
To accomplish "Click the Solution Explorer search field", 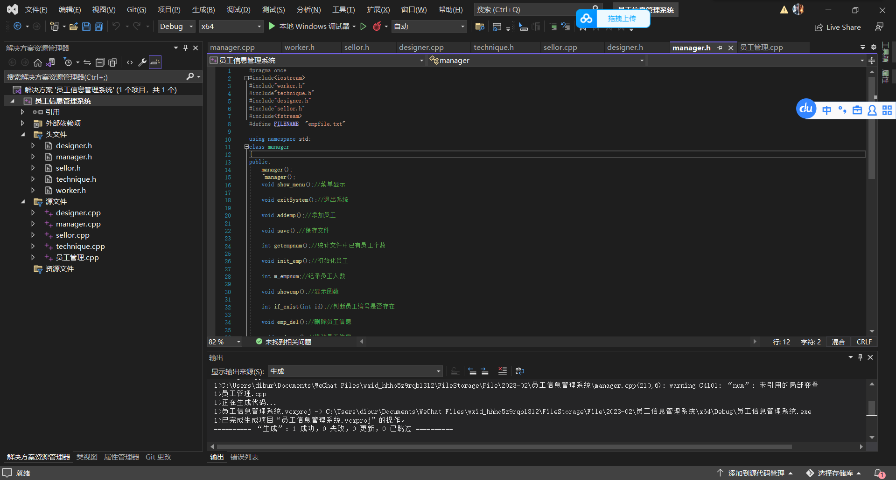I will (93, 77).
